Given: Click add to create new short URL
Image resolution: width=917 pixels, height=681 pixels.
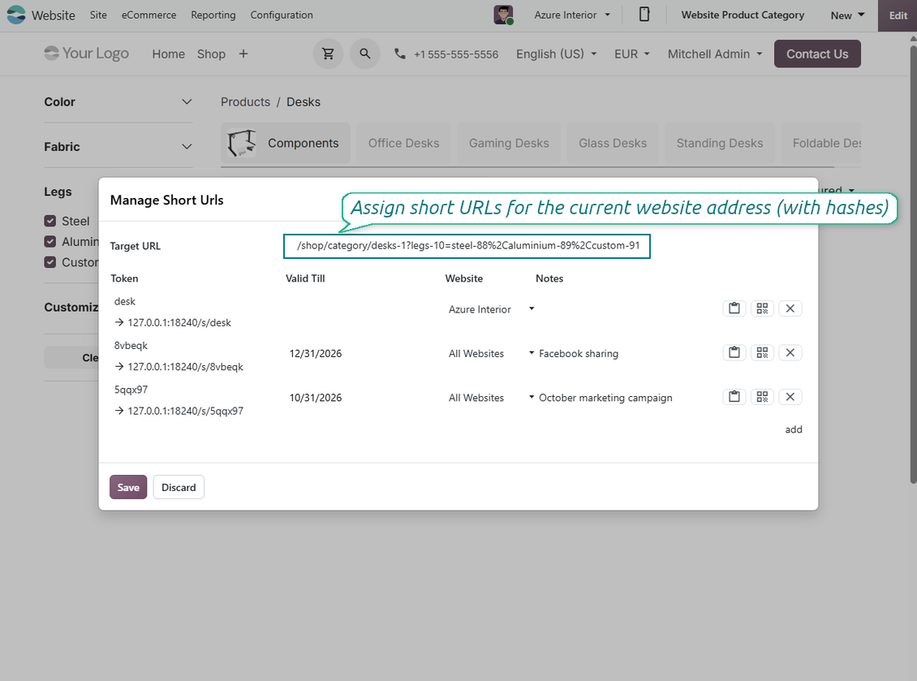Looking at the screenshot, I should [793, 429].
